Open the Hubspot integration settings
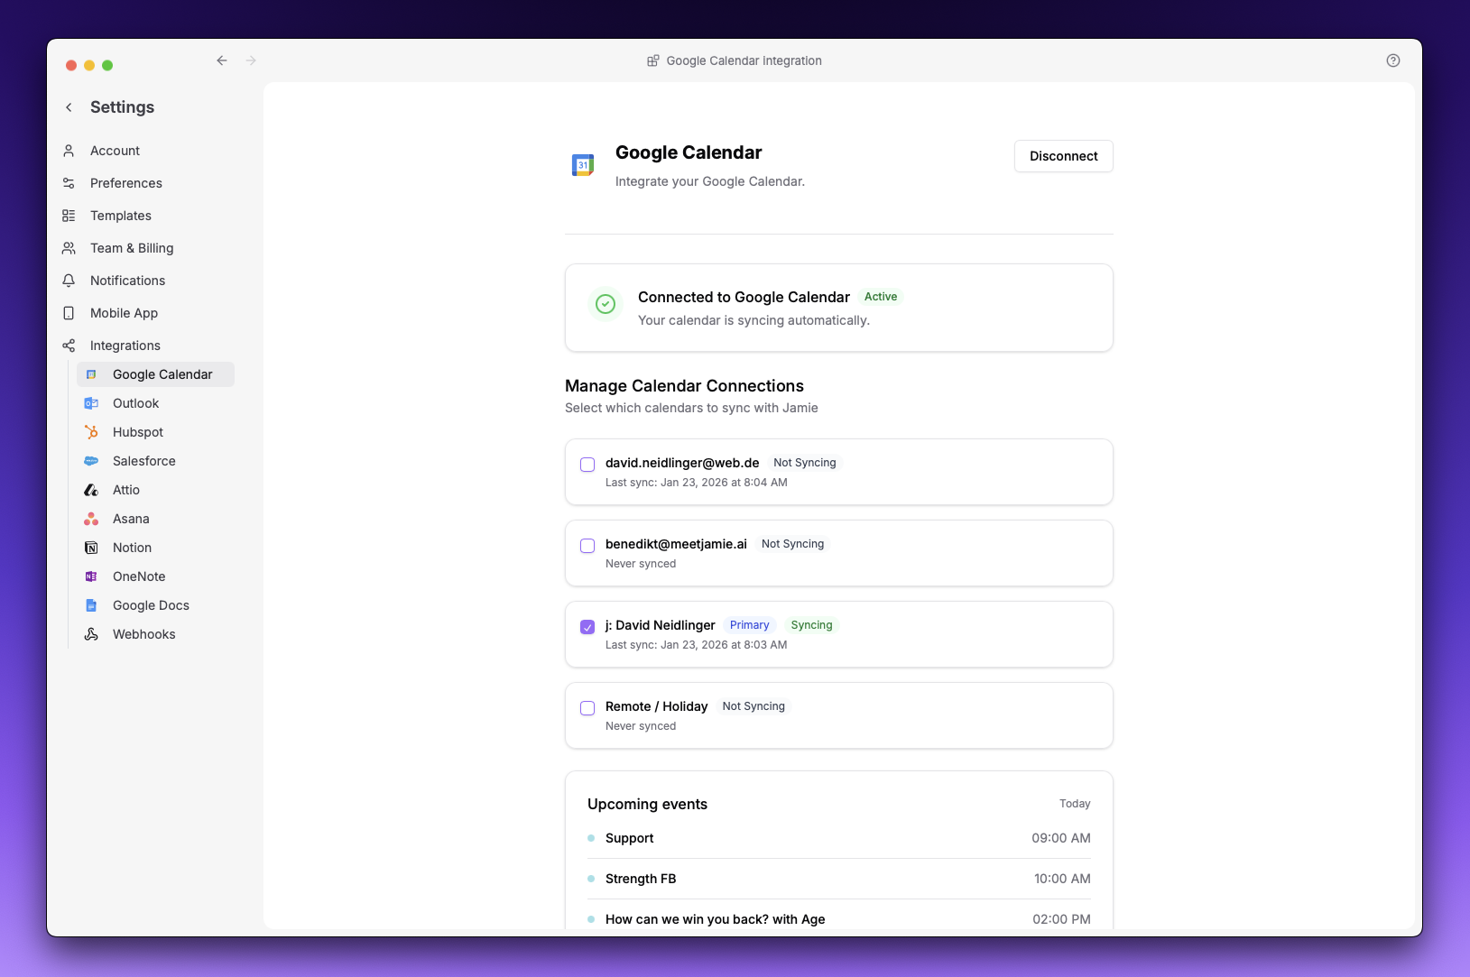1470x977 pixels. pos(137,432)
